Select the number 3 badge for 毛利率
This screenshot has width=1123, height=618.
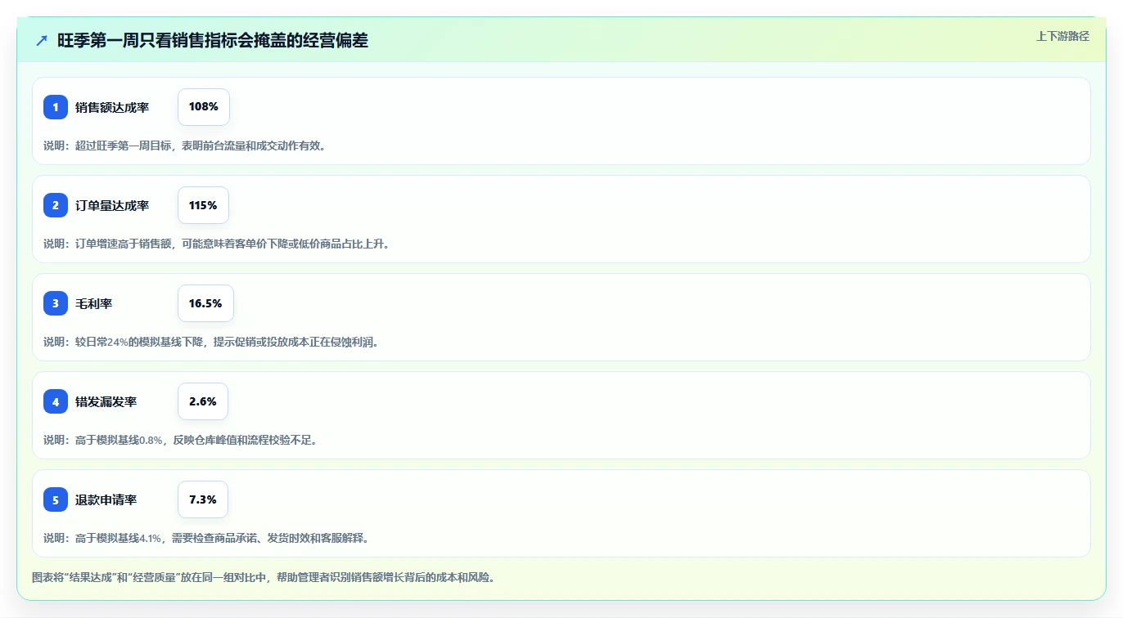pos(56,303)
